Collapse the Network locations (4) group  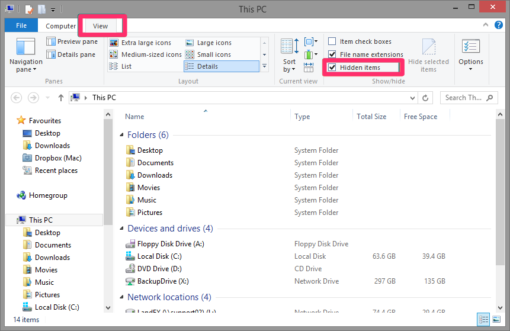121,297
